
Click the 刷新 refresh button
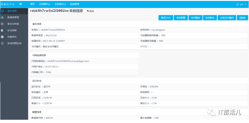coord(242,18)
